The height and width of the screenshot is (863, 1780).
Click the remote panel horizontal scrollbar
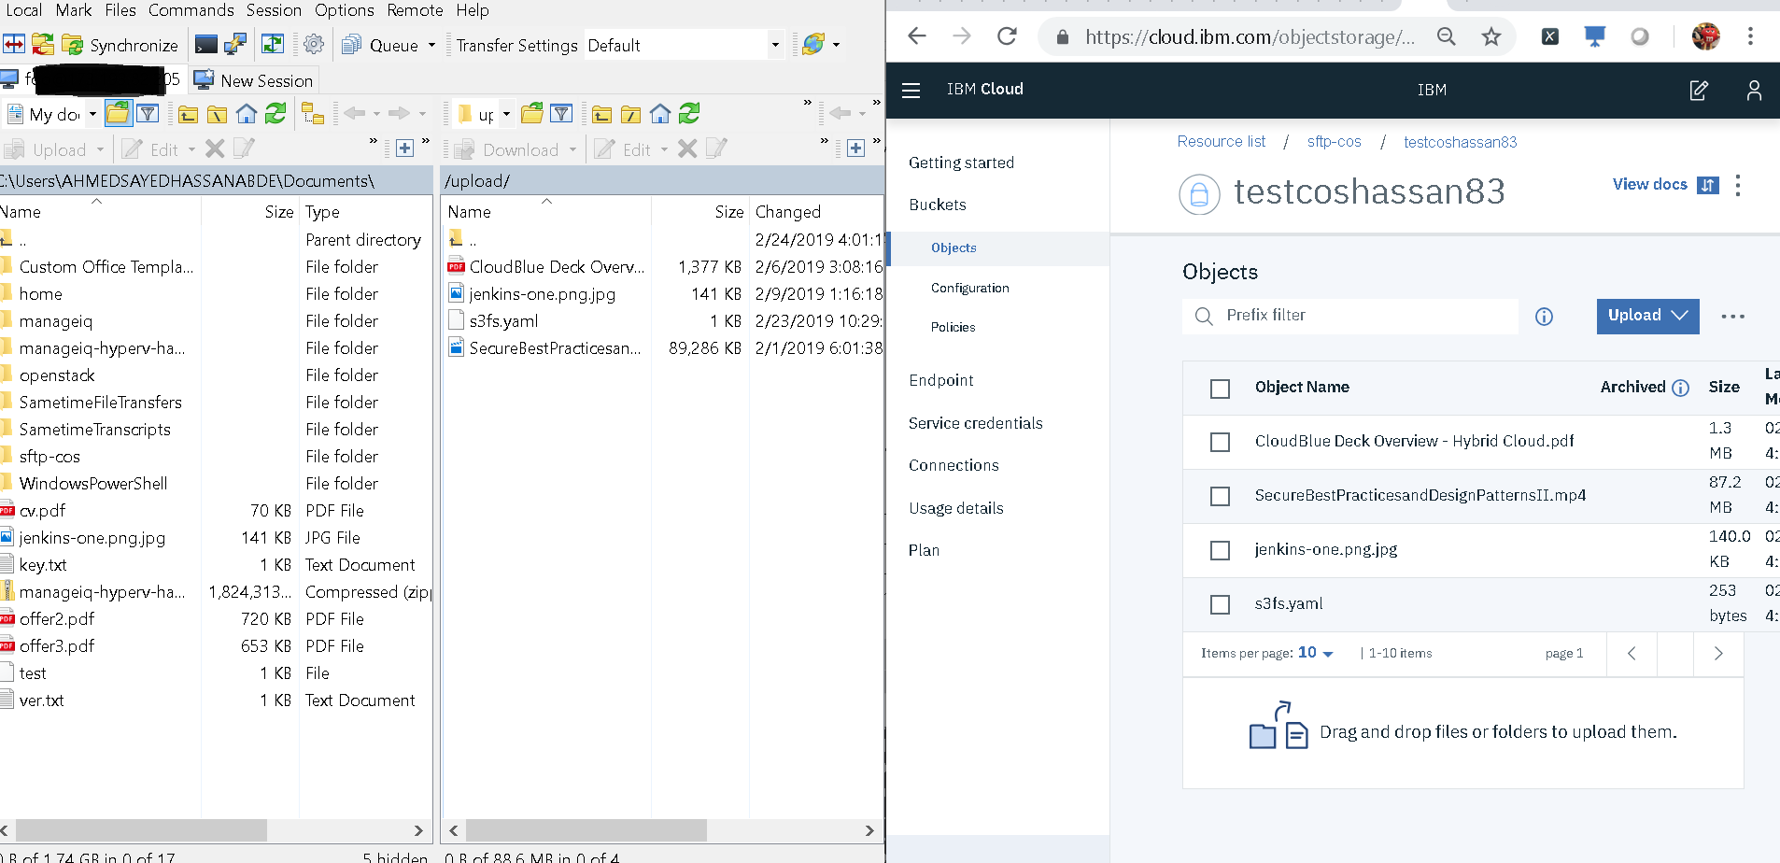pyautogui.click(x=586, y=830)
